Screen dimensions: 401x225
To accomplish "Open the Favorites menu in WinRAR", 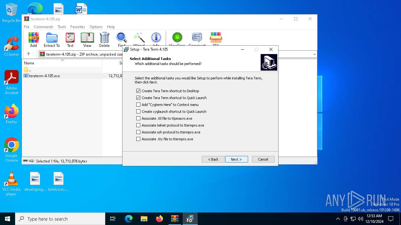I will (78, 27).
